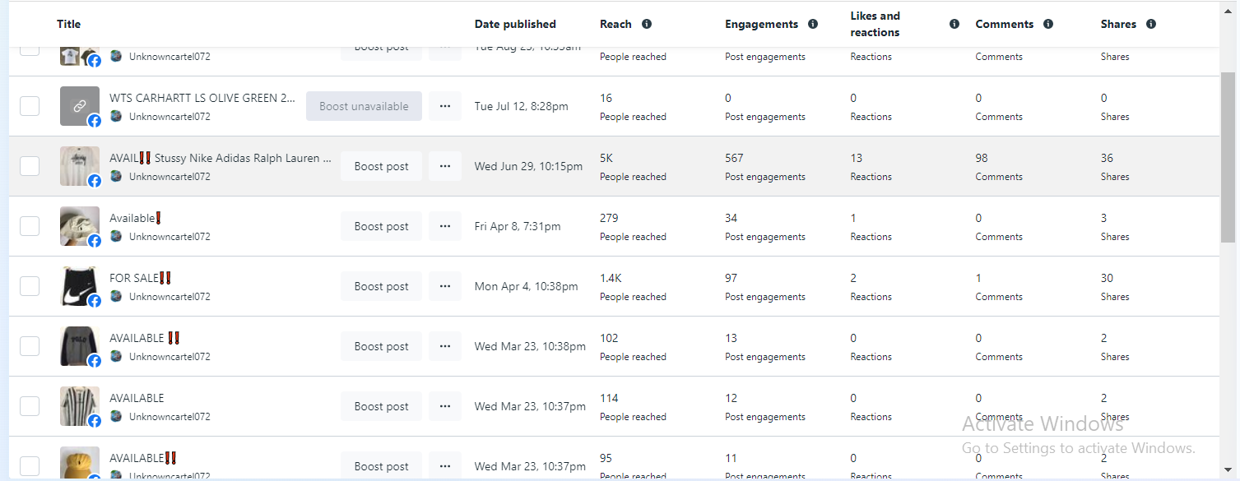Select checkbox for WTS CARHARTT post

pos(30,106)
